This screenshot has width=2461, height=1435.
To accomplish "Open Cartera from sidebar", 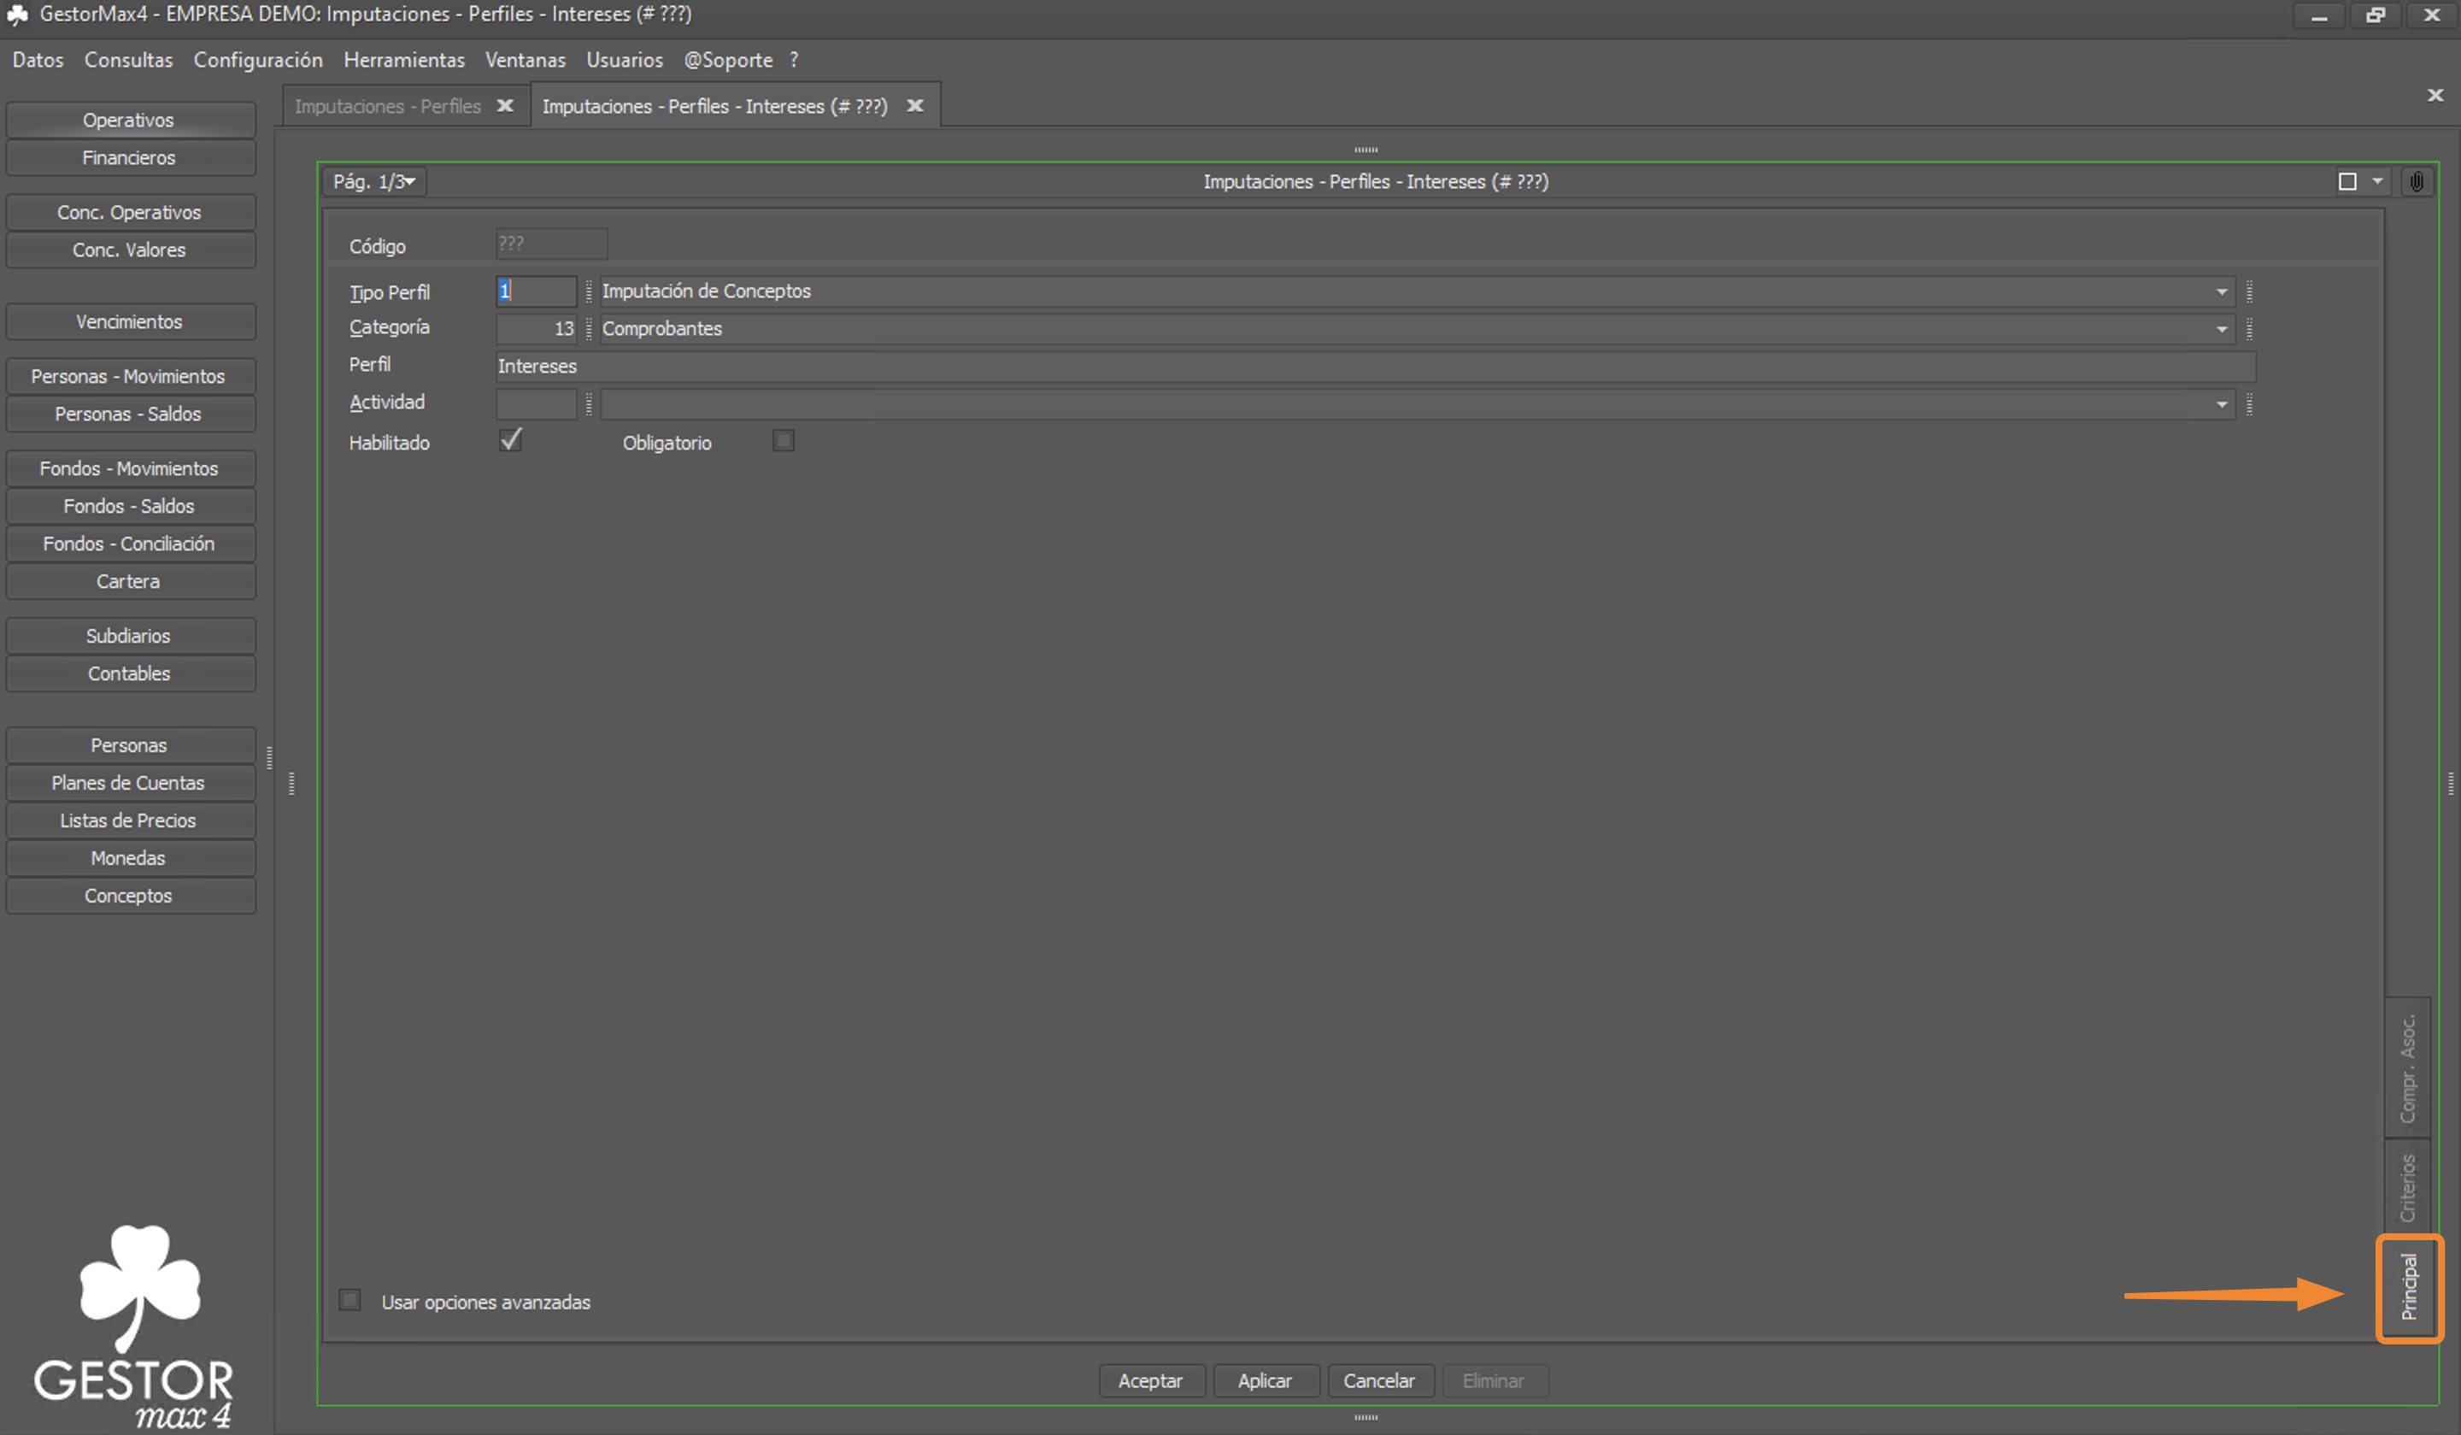I will [129, 581].
